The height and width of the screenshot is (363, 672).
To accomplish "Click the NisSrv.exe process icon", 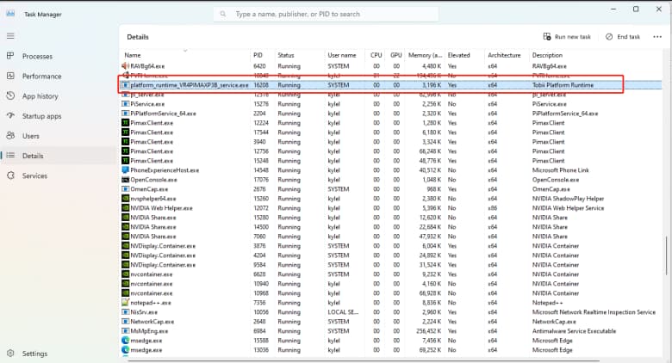I will 125,312.
